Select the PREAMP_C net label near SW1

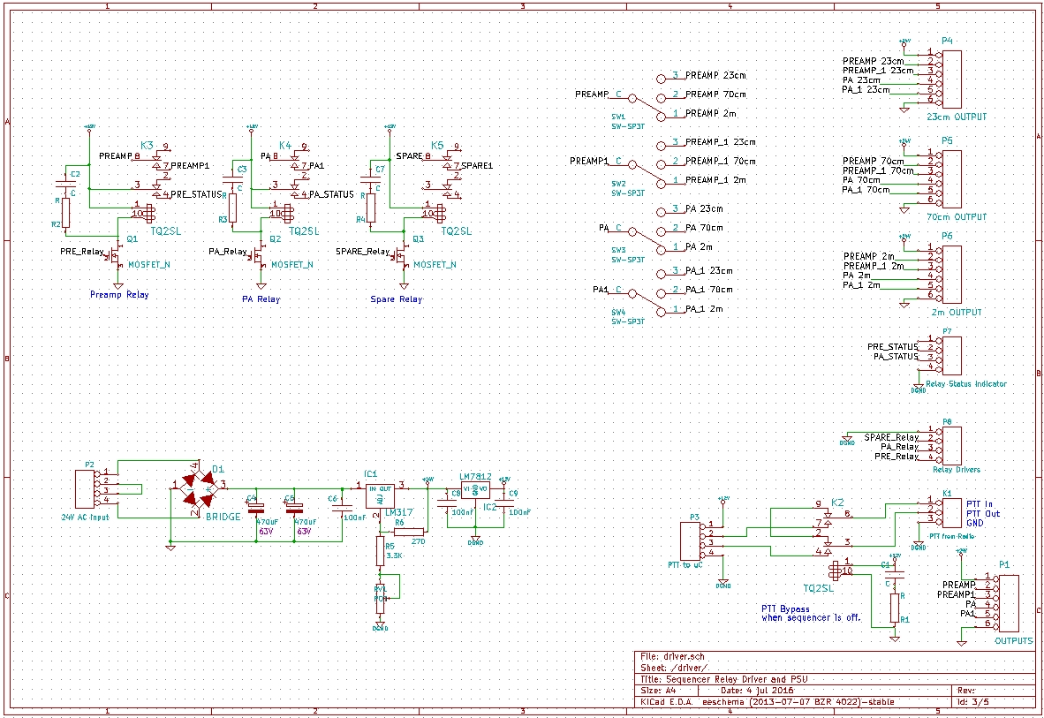(594, 94)
